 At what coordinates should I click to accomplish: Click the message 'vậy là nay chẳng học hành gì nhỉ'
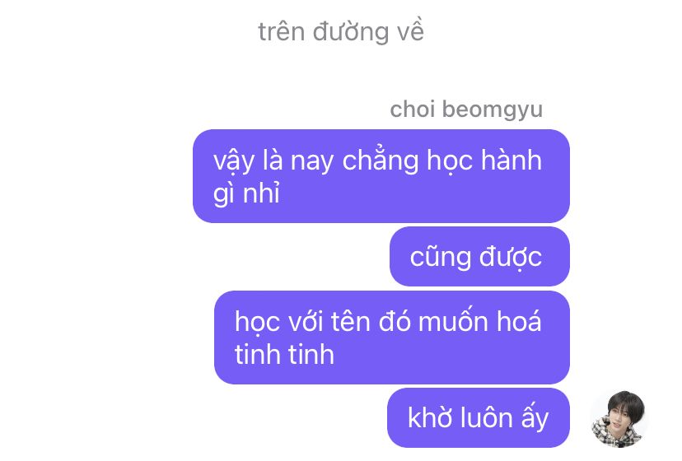tap(381, 176)
